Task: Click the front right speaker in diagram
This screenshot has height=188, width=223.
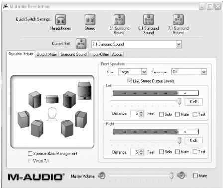Action: 69,99
